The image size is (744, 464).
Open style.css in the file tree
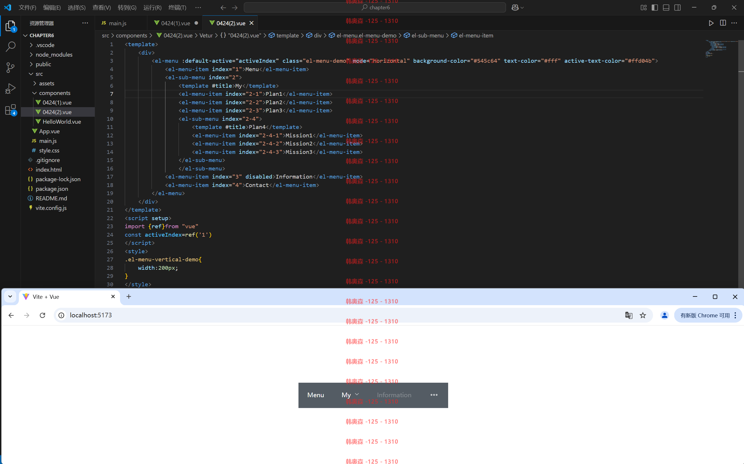[x=58, y=150]
